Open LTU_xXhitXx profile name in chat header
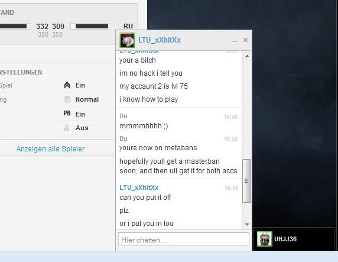This screenshot has height=262, width=338. pos(160,40)
